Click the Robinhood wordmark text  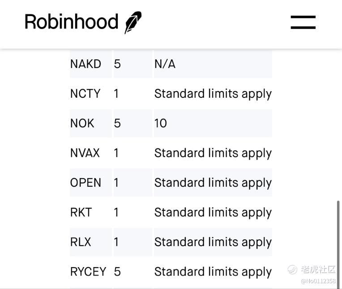71,21
